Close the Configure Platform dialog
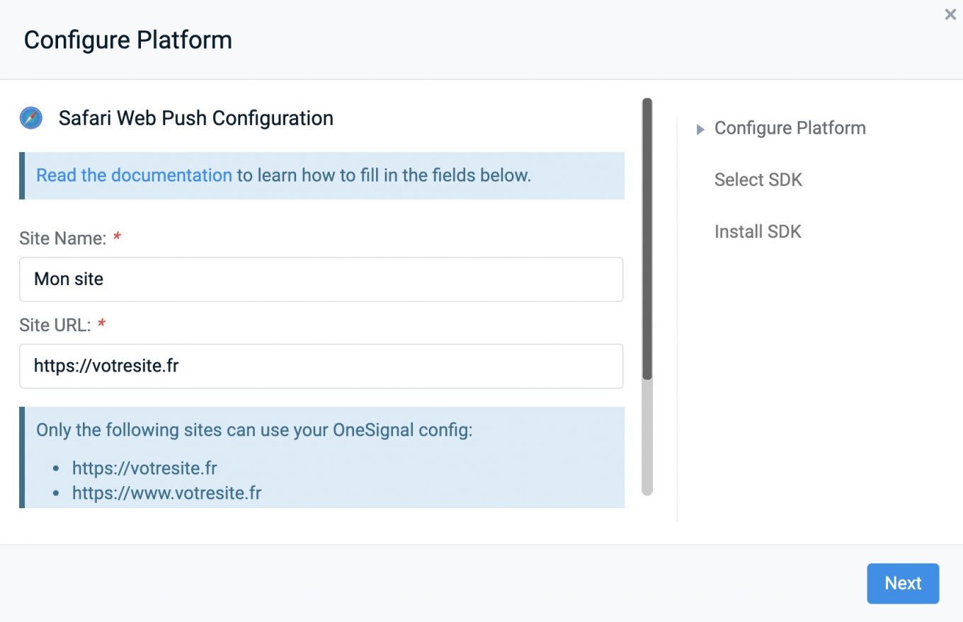963x622 pixels. point(950,14)
